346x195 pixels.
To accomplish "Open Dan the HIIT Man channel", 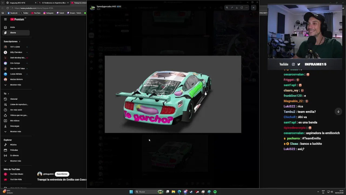I will (x=16, y=69).
